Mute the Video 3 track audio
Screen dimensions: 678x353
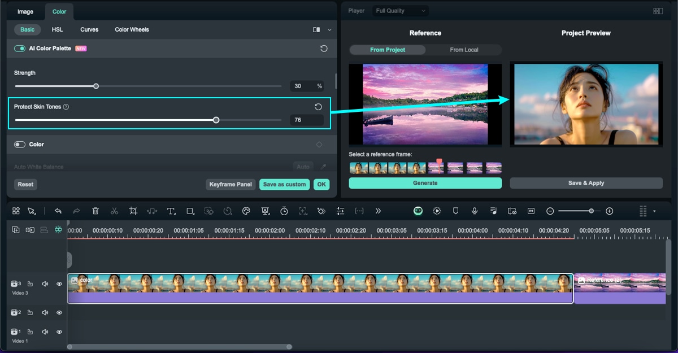tap(45, 284)
